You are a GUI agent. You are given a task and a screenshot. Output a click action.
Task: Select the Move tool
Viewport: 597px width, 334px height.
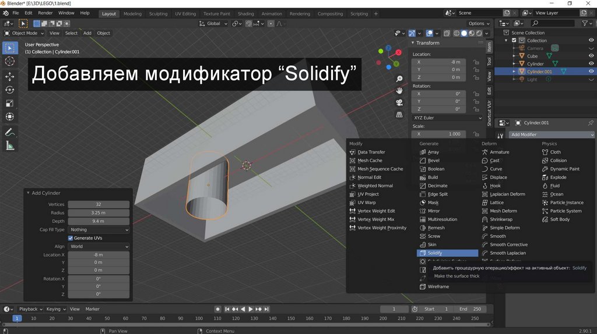point(10,76)
